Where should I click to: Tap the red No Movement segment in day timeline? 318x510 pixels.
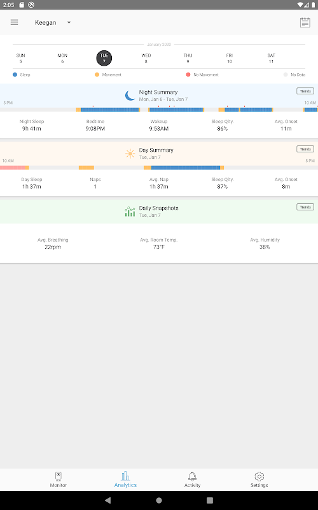[13, 168]
